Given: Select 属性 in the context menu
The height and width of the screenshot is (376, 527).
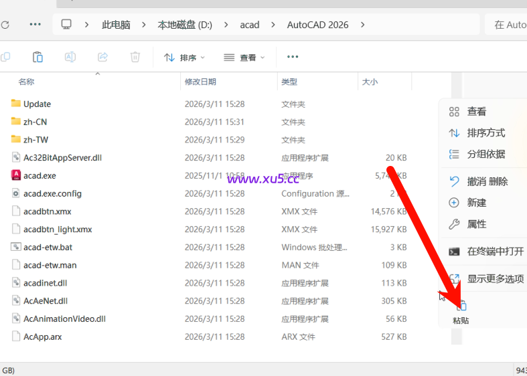Looking at the screenshot, I should coord(476,224).
